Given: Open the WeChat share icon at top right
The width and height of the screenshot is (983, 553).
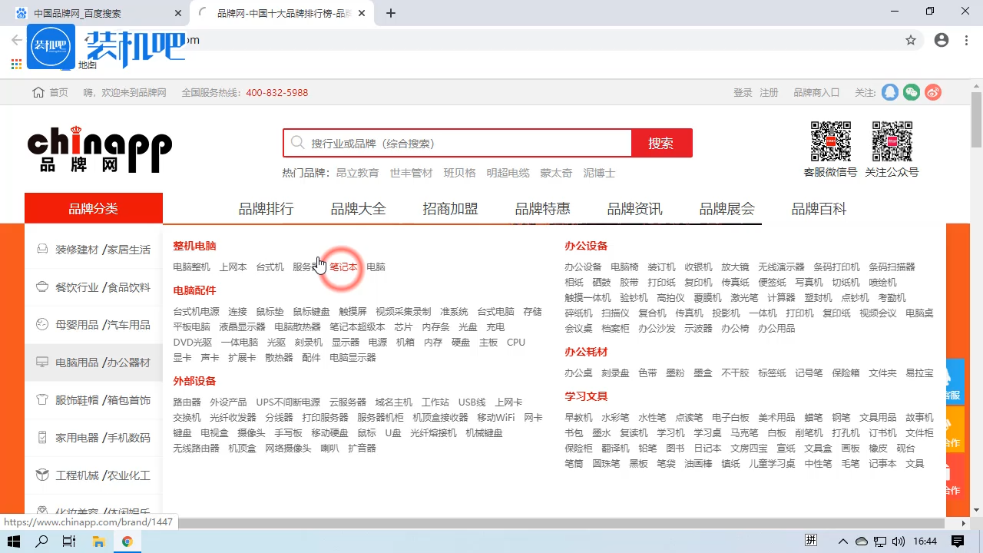Looking at the screenshot, I should (x=911, y=92).
